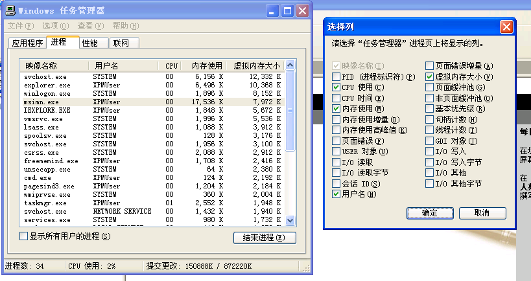Sort by 映像名称 column header
Viewport: 531px width, 281px height.
click(x=54, y=65)
